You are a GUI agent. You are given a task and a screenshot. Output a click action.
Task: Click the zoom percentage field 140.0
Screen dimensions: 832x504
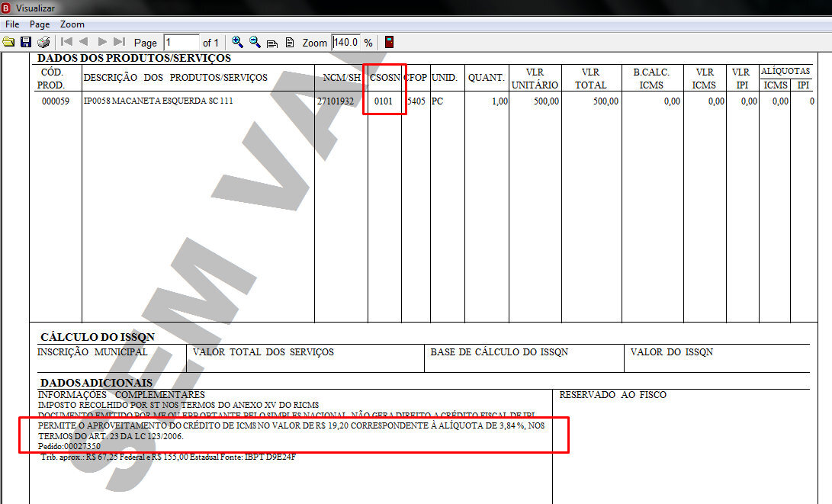[346, 43]
